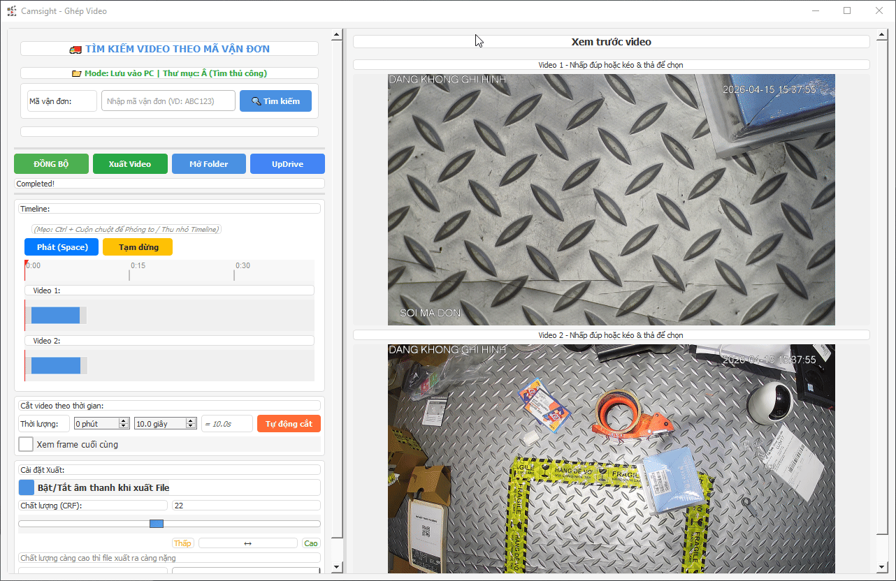The height and width of the screenshot is (581, 896).
Task: Upload using the UpDrive button
Action: tap(287, 164)
